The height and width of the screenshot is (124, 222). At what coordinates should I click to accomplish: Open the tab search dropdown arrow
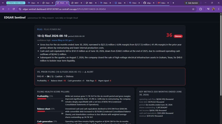point(3,3)
